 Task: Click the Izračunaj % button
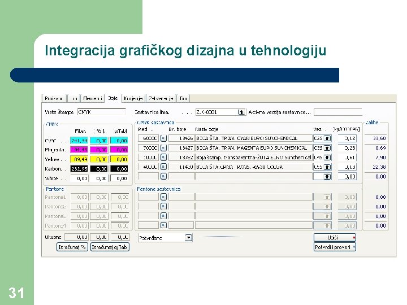(x=72, y=247)
